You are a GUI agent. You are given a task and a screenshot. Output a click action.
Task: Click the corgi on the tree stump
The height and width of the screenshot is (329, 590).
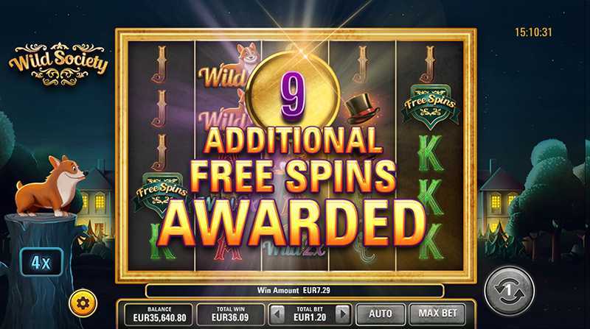(x=51, y=187)
